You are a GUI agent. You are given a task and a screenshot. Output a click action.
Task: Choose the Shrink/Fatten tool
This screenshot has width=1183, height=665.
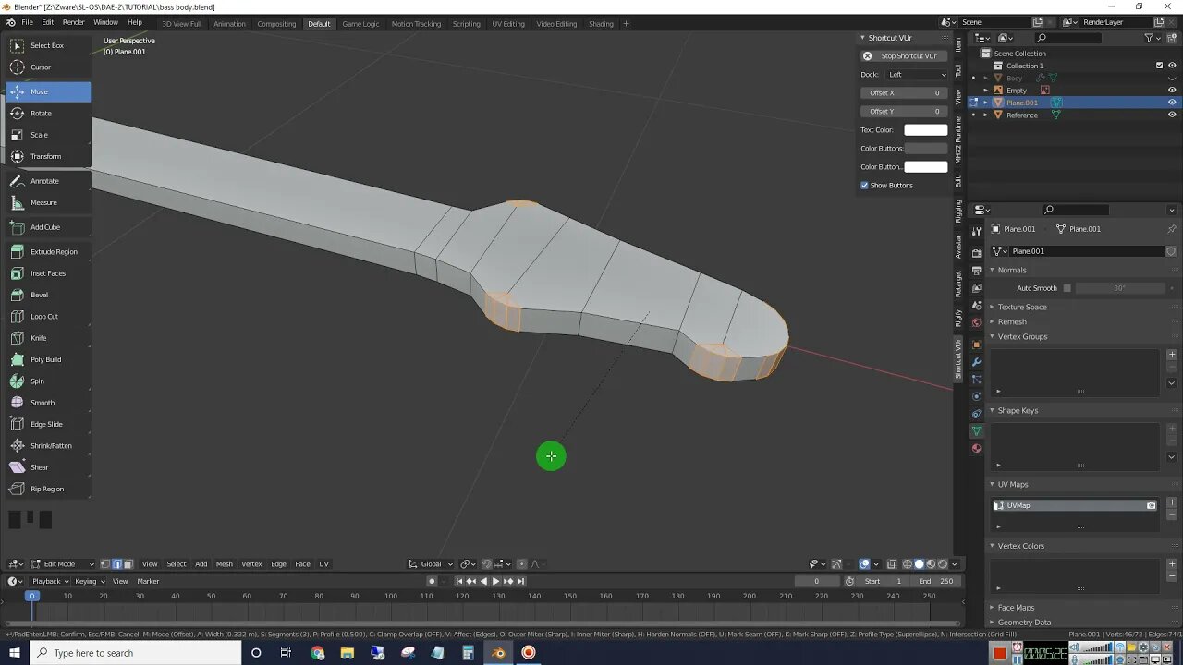pyautogui.click(x=48, y=445)
